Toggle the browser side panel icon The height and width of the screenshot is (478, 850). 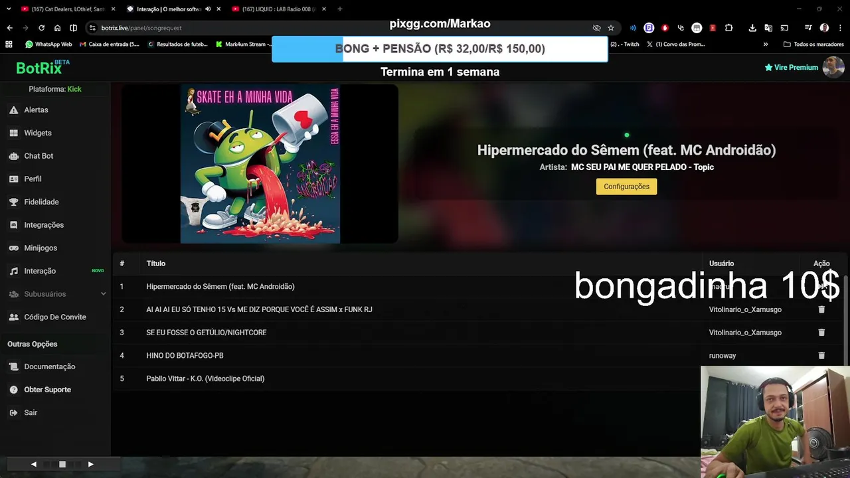tap(73, 28)
